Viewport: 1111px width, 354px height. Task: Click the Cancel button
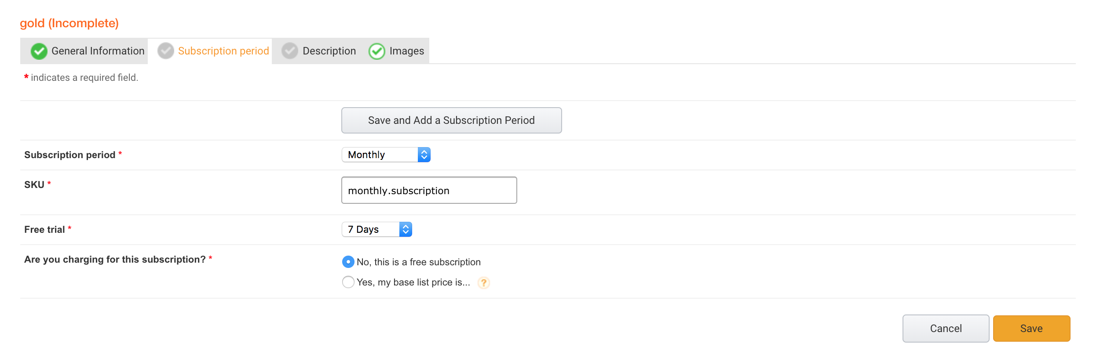(x=946, y=329)
